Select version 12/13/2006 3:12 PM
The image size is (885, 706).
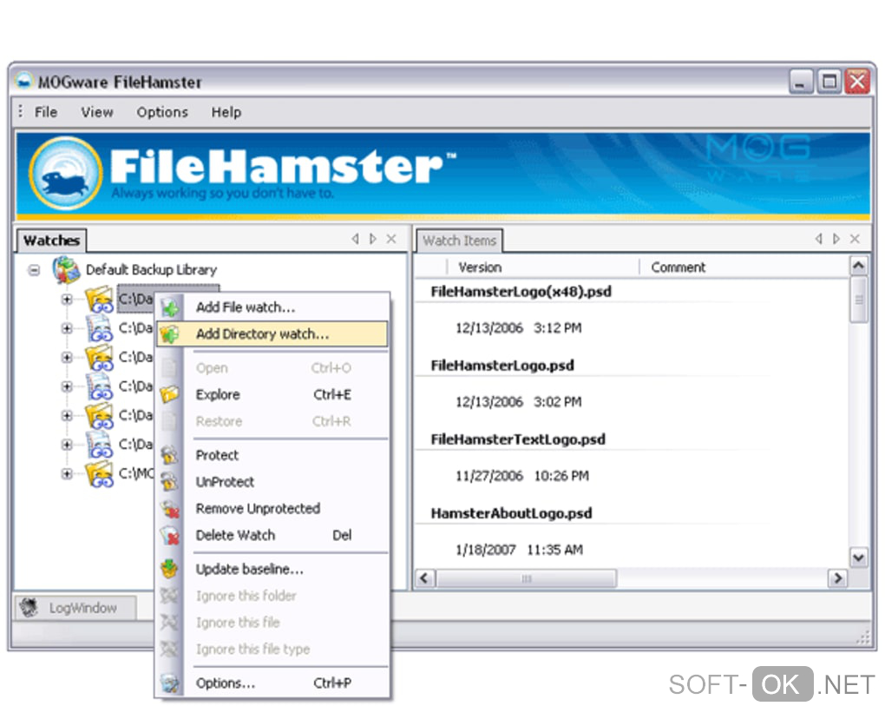518,327
